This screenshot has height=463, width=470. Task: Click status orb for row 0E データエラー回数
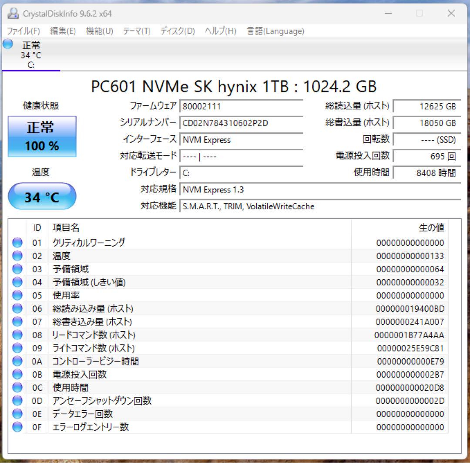click(17, 414)
